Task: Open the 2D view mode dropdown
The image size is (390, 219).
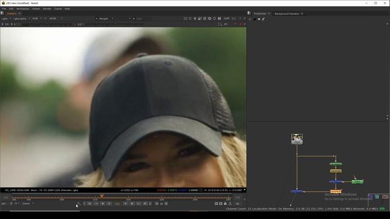Action: [x=230, y=24]
